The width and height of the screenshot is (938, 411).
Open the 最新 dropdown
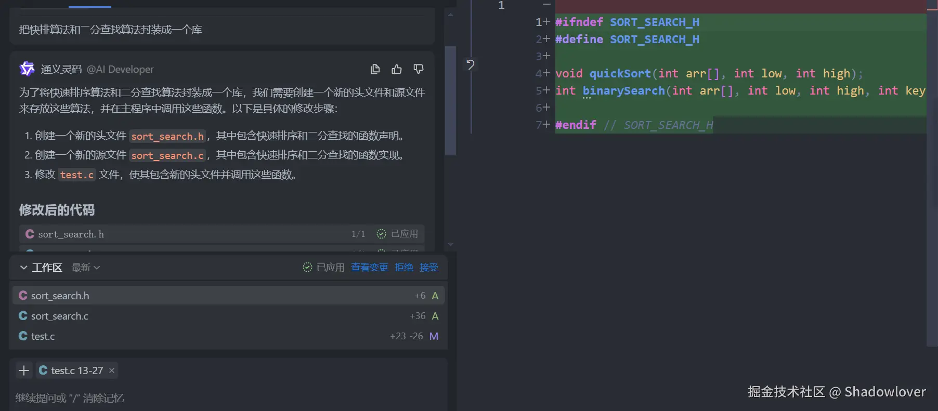click(86, 268)
